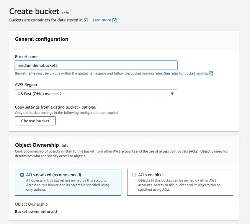
Task: Click 'Objects in this bucket can be owned' description
Action: [180, 185]
